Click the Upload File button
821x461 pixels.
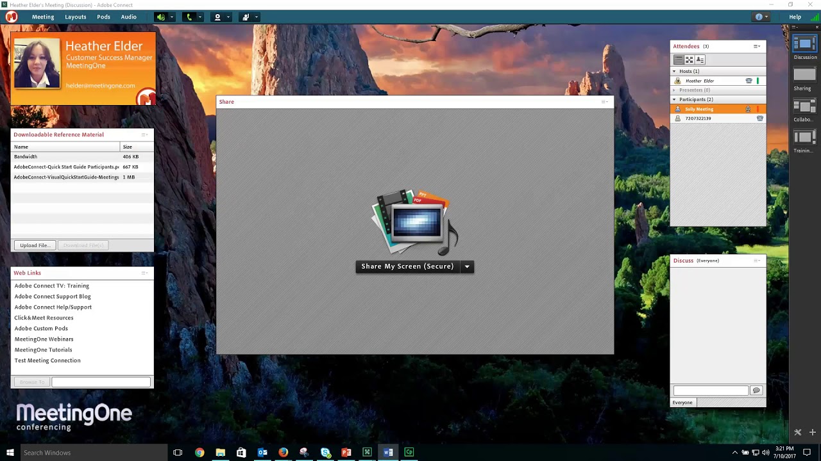click(35, 245)
